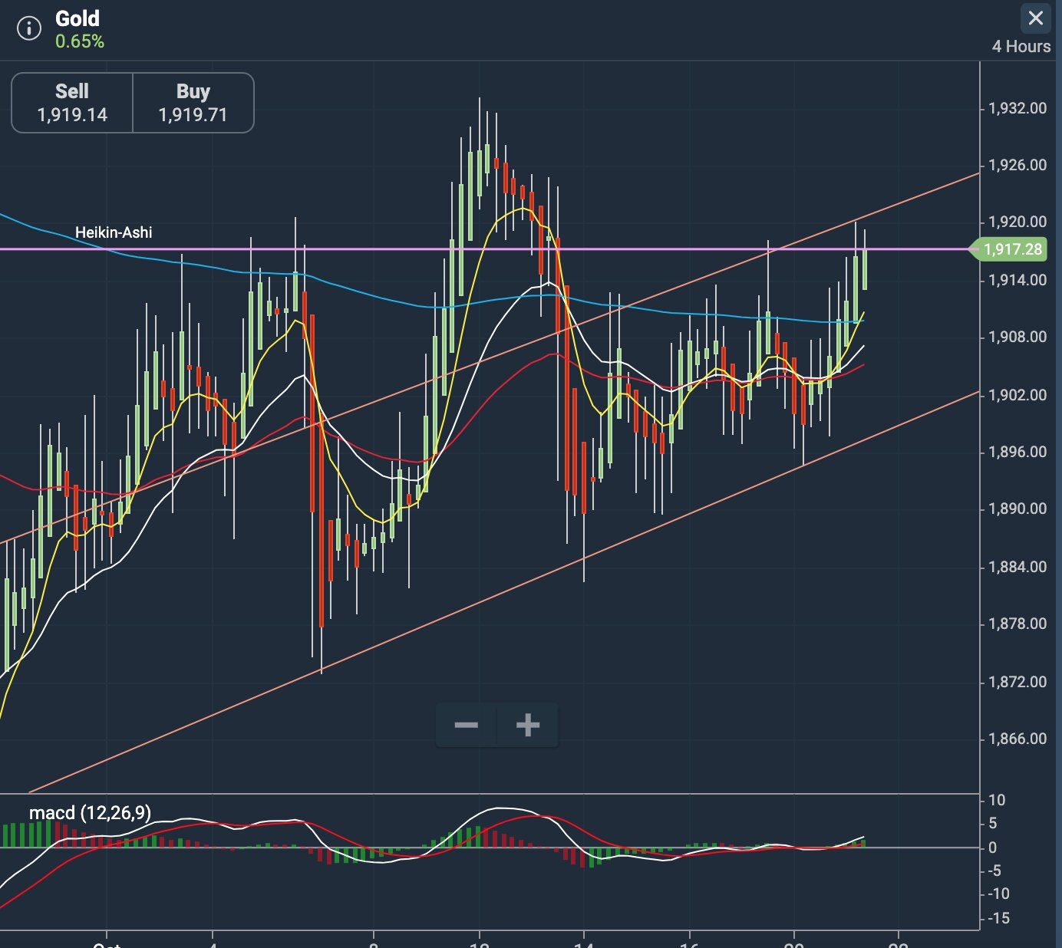Image resolution: width=1062 pixels, height=948 pixels.
Task: Zoom in the chart with plus button
Action: [x=528, y=725]
